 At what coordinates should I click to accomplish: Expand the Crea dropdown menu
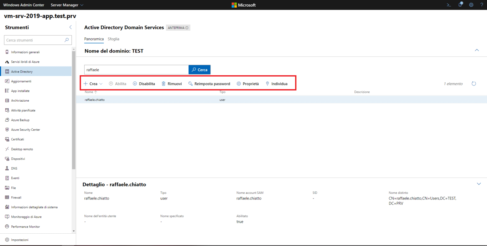click(93, 84)
